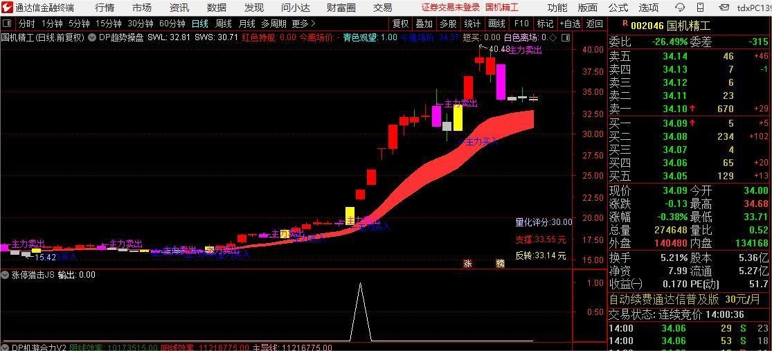Click the 涨 badge below the chart
The height and width of the screenshot is (351, 772).
pos(467,263)
